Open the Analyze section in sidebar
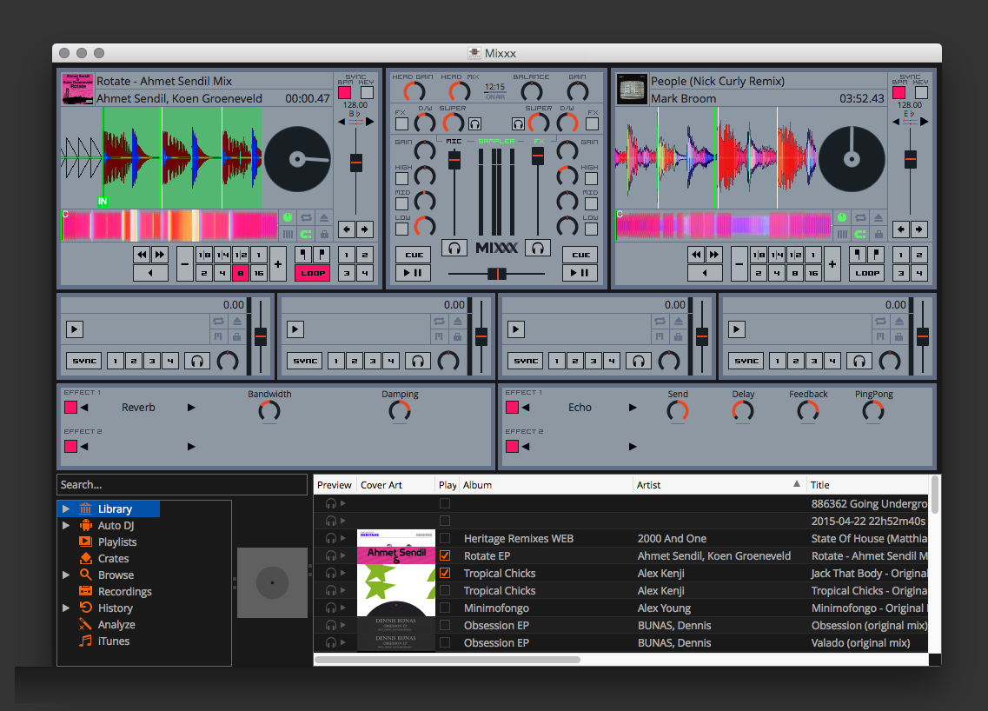Screen dimensions: 988x711 click(x=116, y=624)
